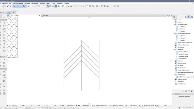Open 'Без Замены' graphic override dropdown
Viewport: 194px width, 109px height.
(134, 106)
